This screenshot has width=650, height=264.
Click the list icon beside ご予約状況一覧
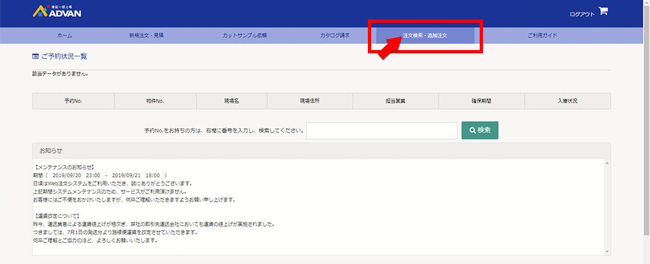(x=35, y=57)
